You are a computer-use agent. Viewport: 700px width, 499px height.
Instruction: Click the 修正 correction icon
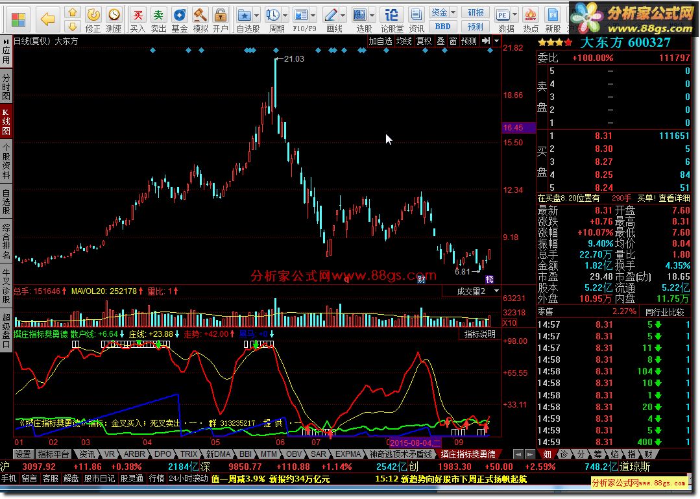[93, 15]
